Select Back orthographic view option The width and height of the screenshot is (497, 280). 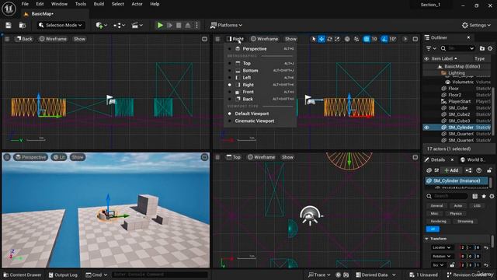pyautogui.click(x=260, y=99)
